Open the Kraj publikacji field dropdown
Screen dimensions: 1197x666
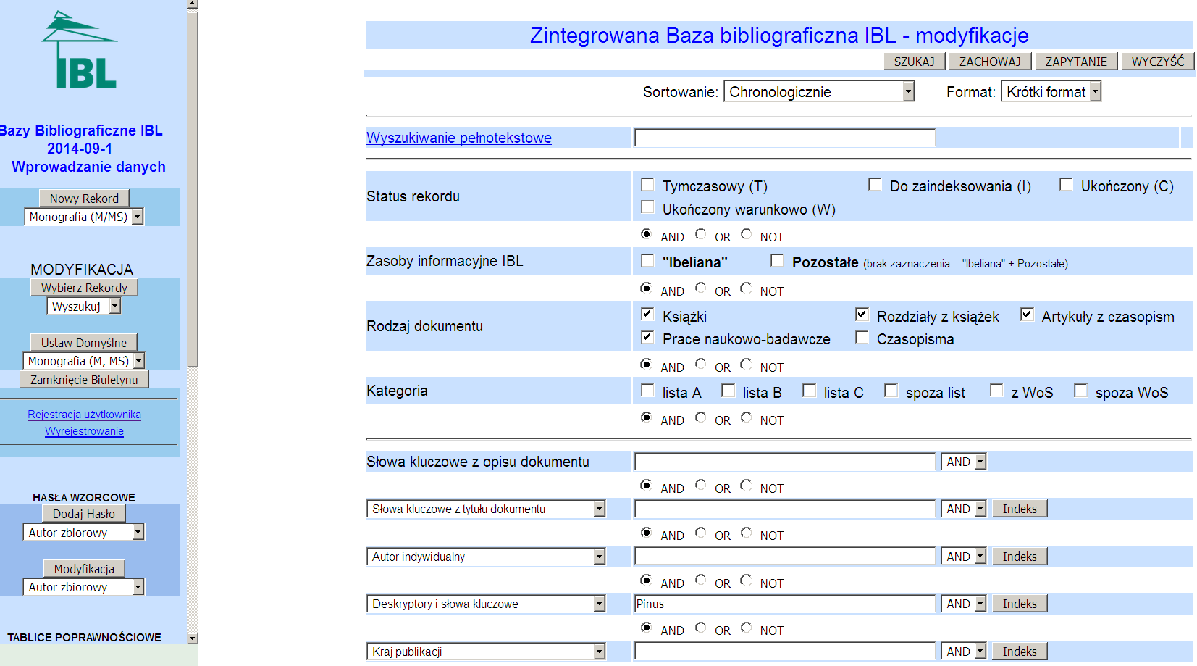click(x=486, y=652)
